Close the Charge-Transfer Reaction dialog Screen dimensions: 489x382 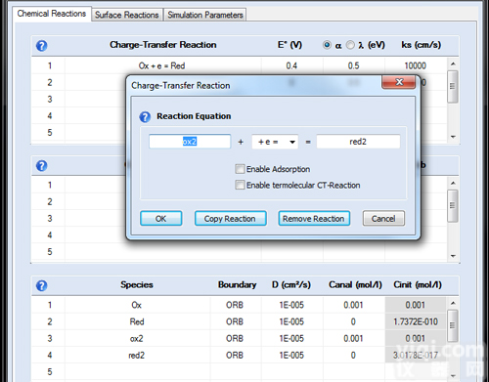coord(399,82)
